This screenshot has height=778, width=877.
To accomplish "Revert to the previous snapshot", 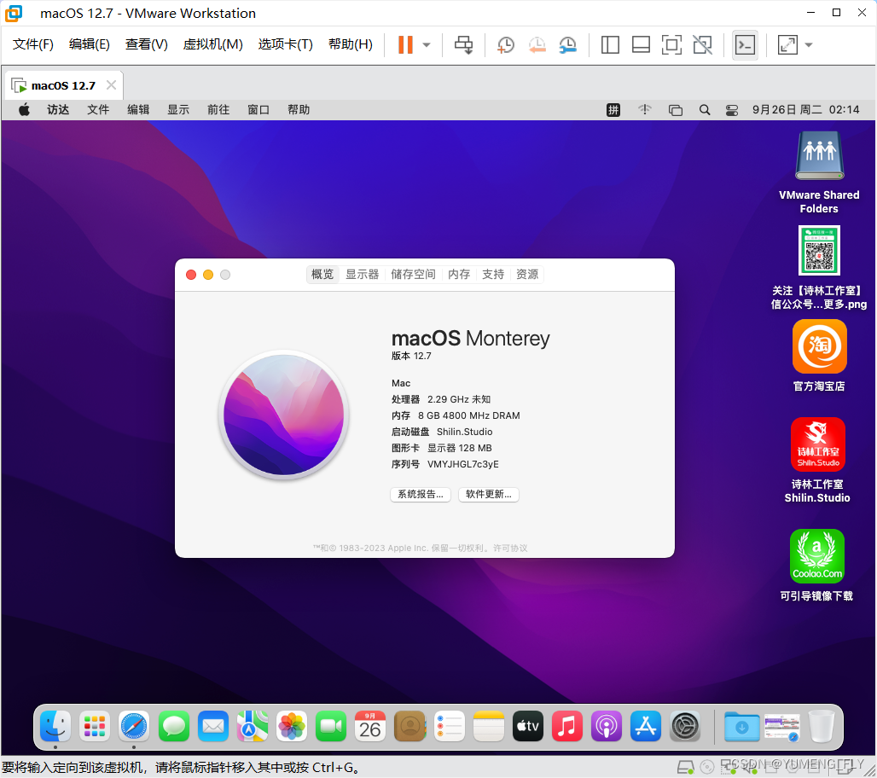I will click(537, 44).
